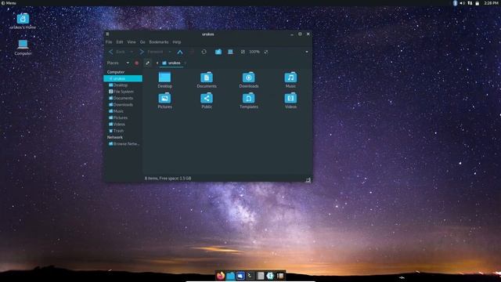The image size is (501, 282).
Task: Open the list icon app in the dock
Action: 280,276
